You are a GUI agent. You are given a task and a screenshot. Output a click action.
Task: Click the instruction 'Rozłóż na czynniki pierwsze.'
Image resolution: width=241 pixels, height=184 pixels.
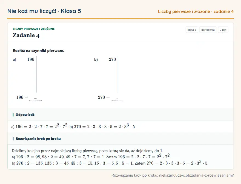tap(38, 51)
